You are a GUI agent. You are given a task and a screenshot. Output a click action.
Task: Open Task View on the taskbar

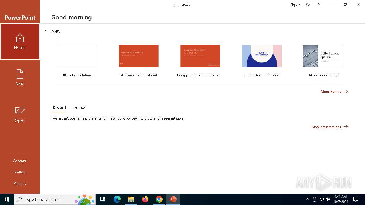(103, 199)
